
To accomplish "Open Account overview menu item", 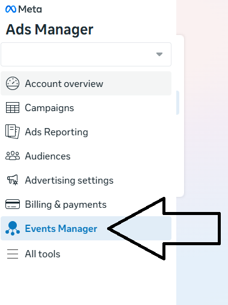I will pos(86,83).
